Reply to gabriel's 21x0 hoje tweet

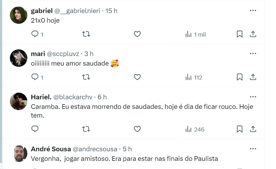tap(35, 34)
